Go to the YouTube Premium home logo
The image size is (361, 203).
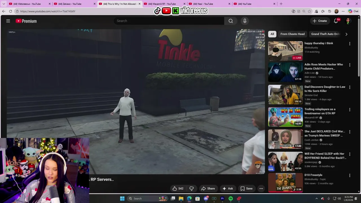[26, 21]
